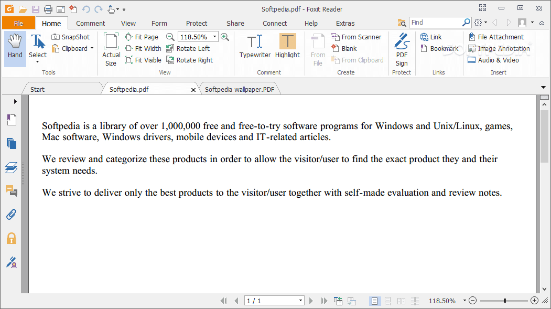
Task: Add a Bookmark
Action: click(439, 48)
